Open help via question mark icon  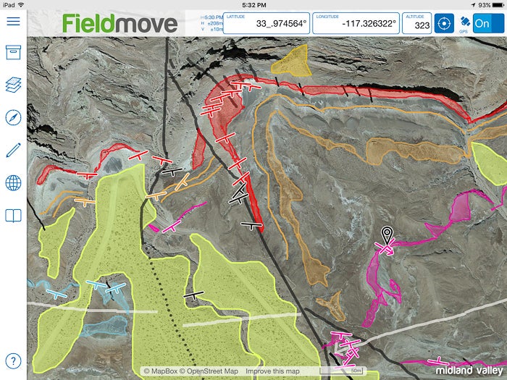[12, 360]
